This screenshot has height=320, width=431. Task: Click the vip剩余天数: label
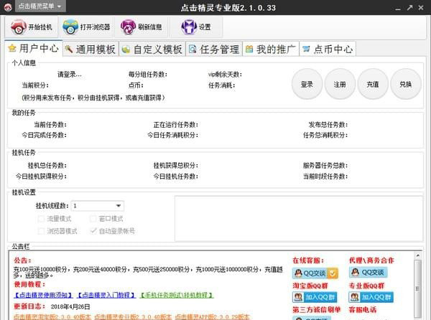click(x=225, y=75)
